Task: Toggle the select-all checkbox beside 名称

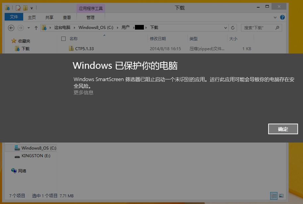Action: 64,39
